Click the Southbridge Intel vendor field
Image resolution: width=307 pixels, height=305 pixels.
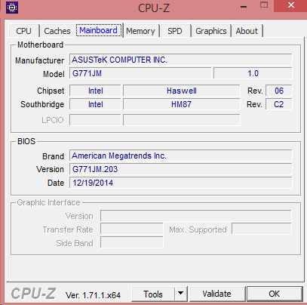[95, 104]
